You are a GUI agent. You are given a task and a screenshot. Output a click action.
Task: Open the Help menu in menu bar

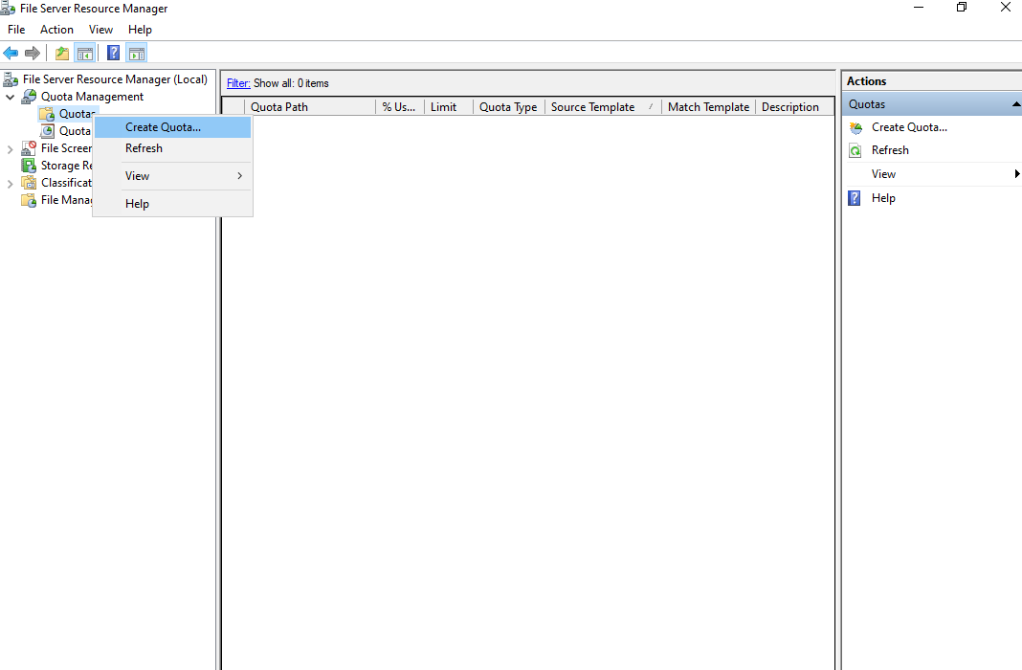[x=140, y=30]
